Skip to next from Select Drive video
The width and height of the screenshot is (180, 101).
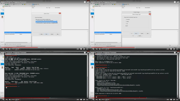click(x=7, y=49)
